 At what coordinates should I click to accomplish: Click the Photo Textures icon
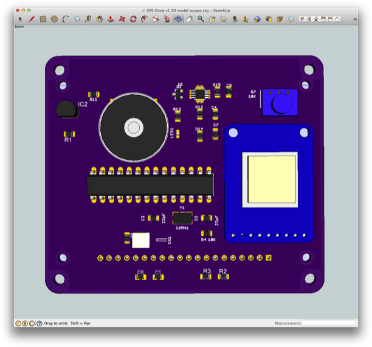[x=246, y=19]
